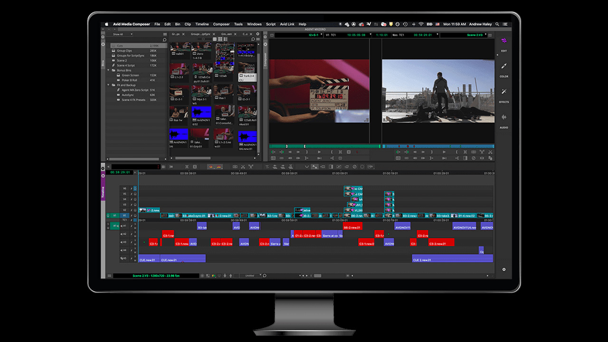Toggle V4 track monitor
This screenshot has width=608, height=342.
point(135,199)
